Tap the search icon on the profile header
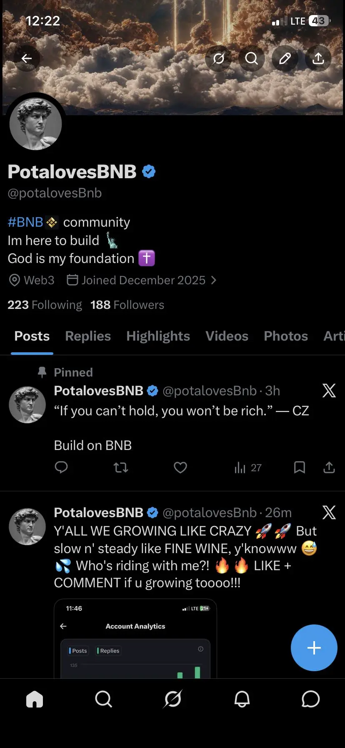 coord(252,58)
